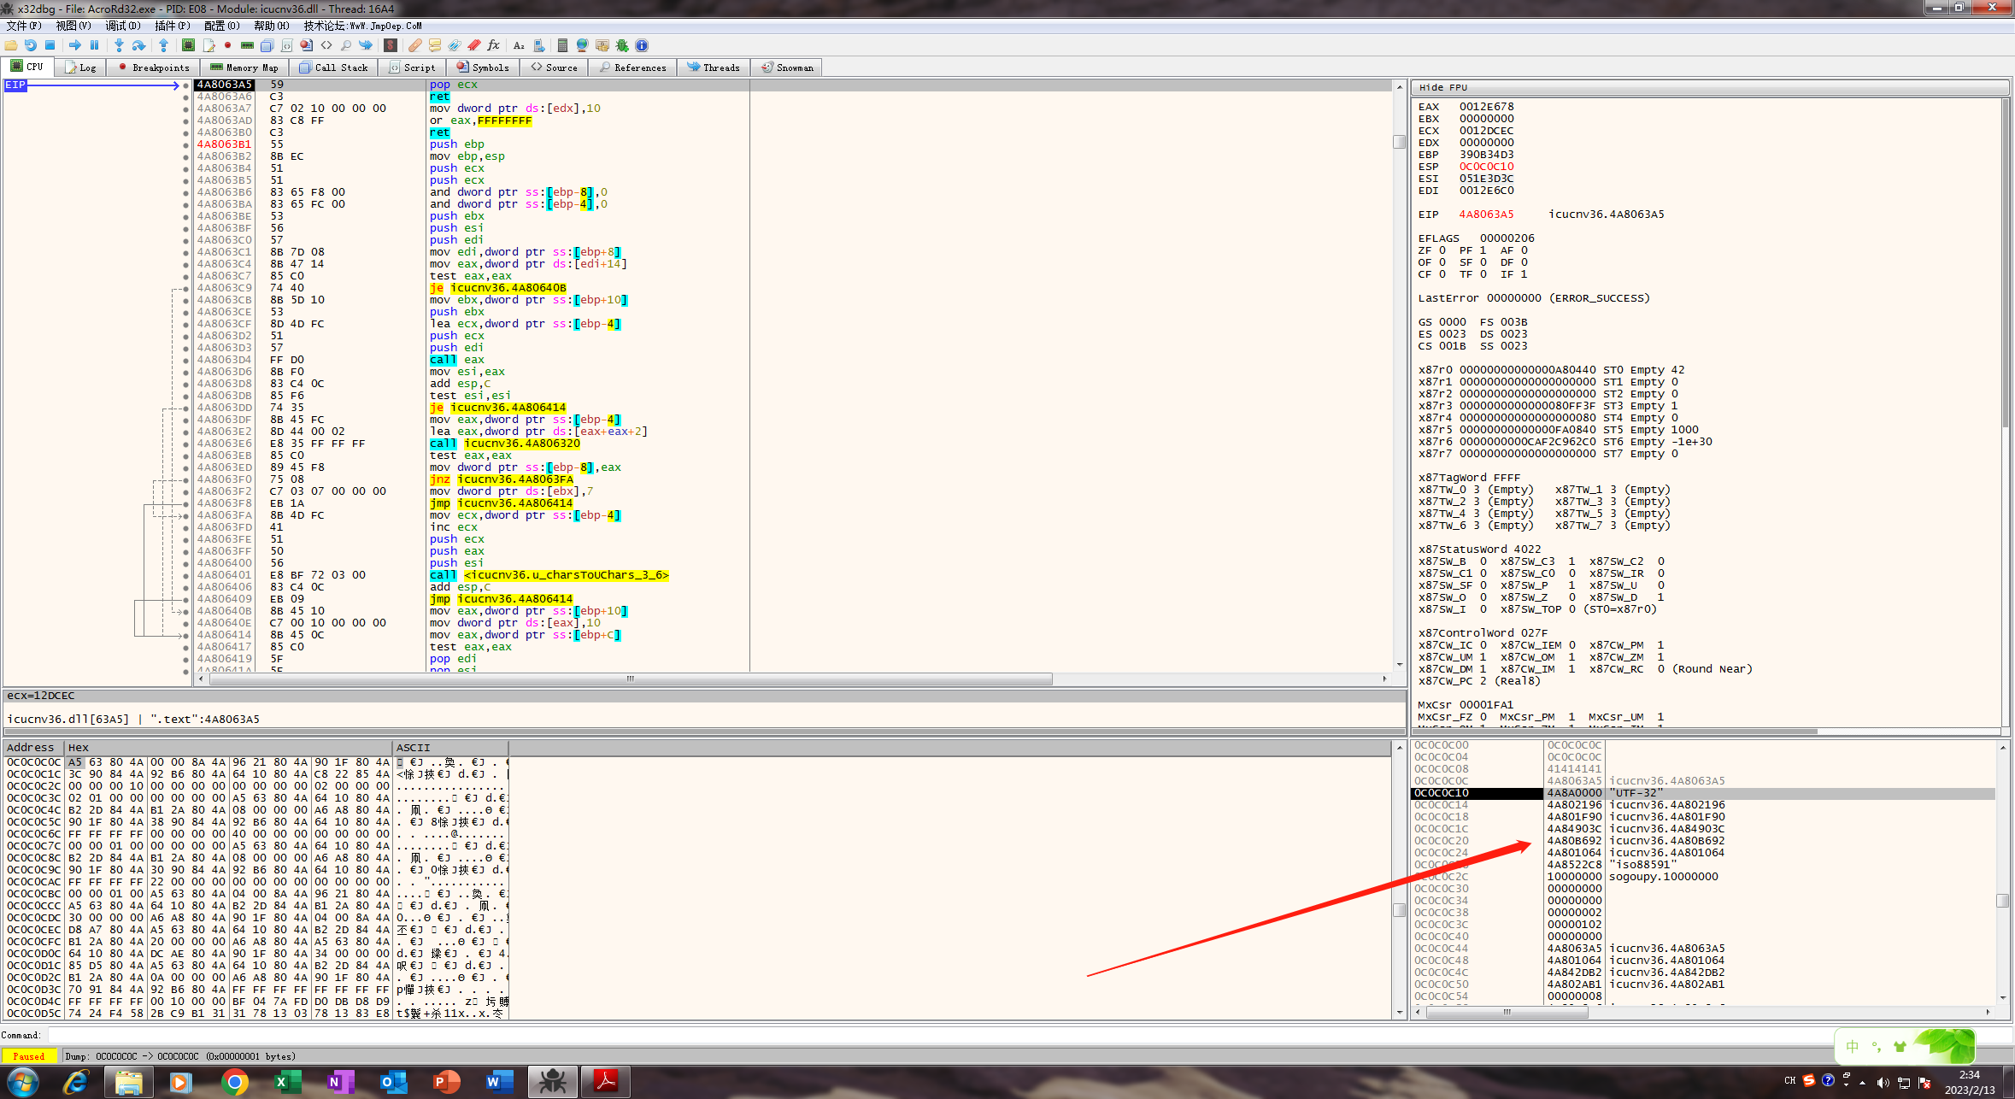
Task: Click the Step Into toolbar icon
Action: pyautogui.click(x=120, y=45)
